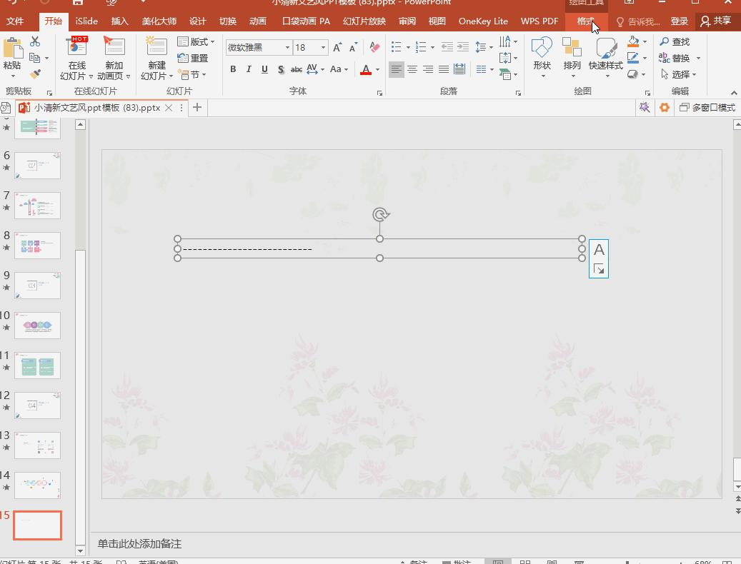Click the underline formatting icon

264,69
